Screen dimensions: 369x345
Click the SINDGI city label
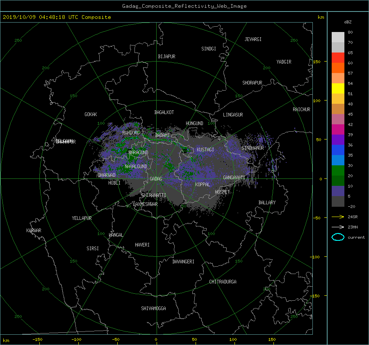(x=209, y=49)
